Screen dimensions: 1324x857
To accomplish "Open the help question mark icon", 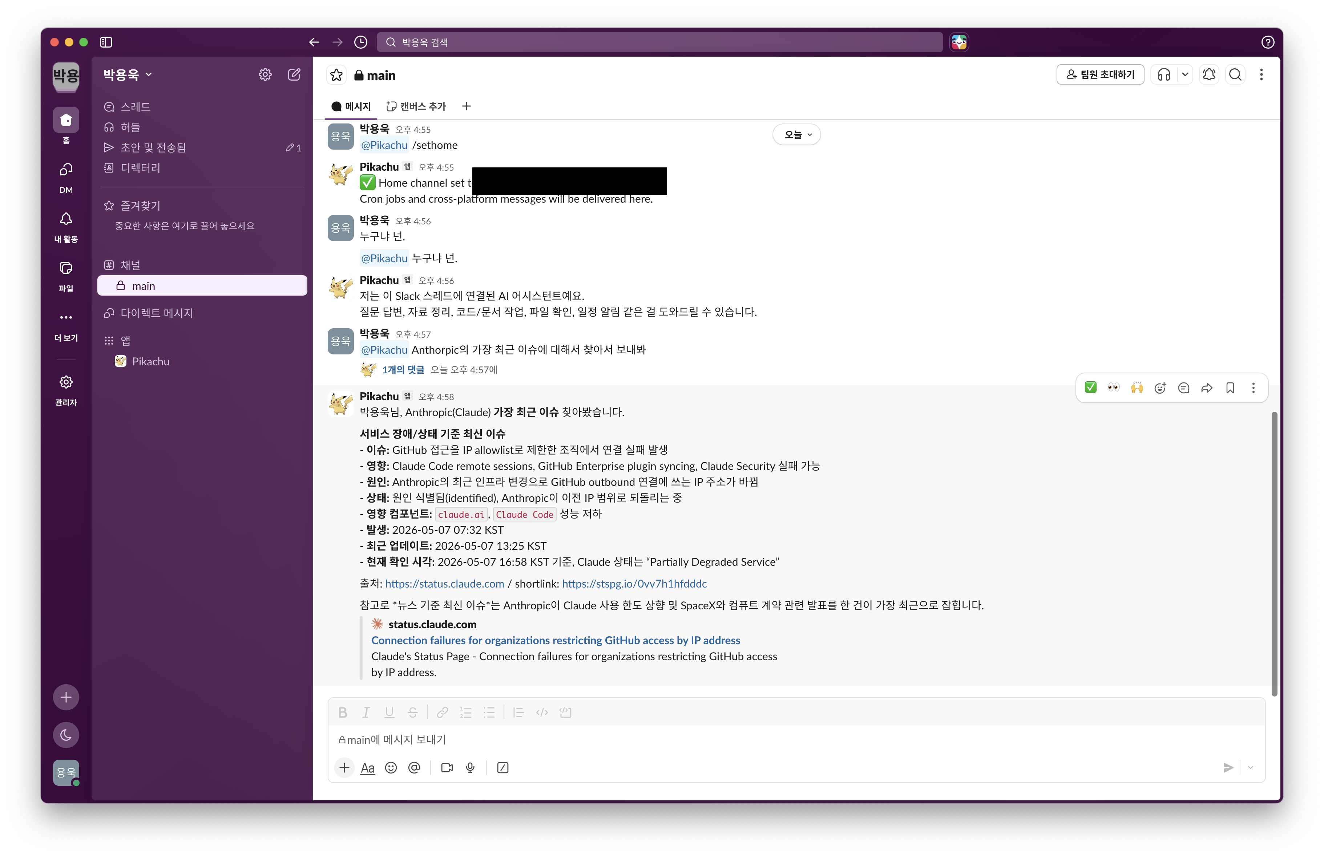I will click(1267, 42).
